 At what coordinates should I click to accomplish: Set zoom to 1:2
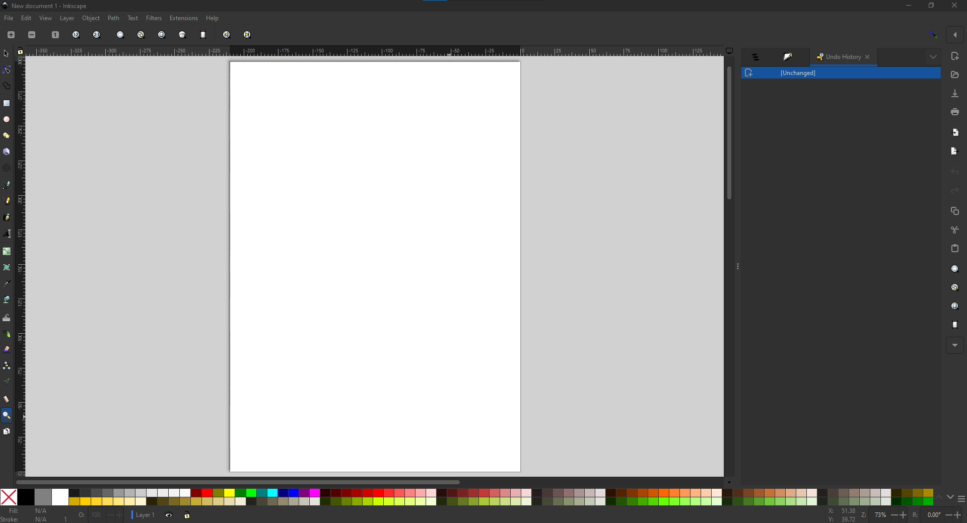[x=76, y=35]
